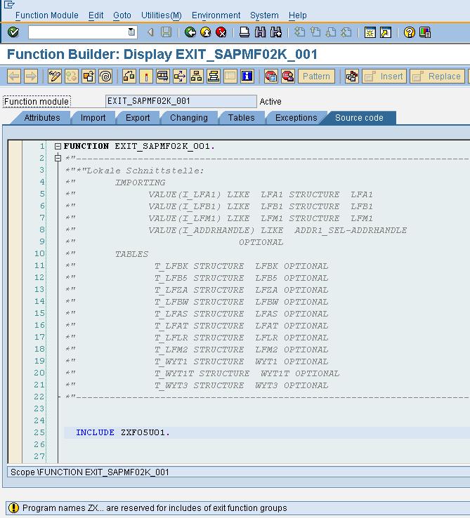
Task: Click the blue info documentation icon
Action: point(247,77)
